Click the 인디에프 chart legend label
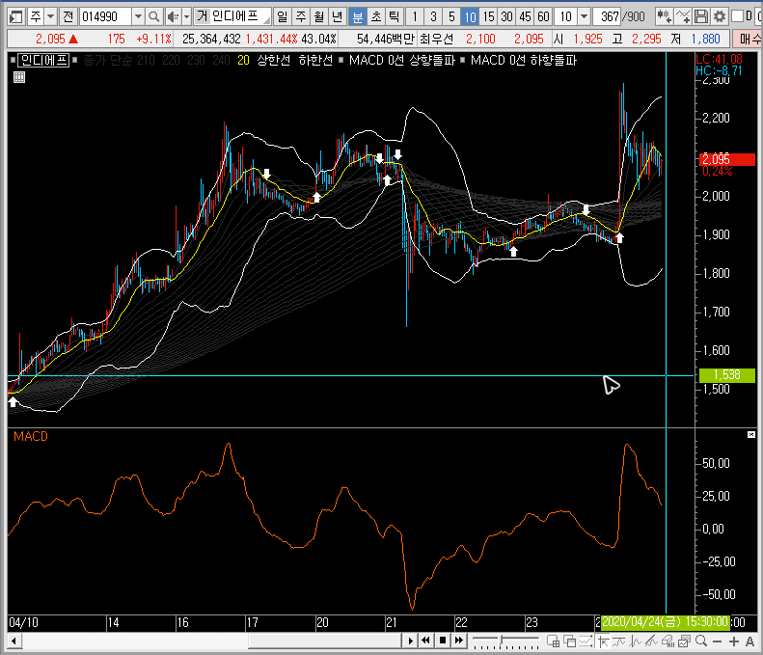The image size is (763, 655). (x=43, y=61)
